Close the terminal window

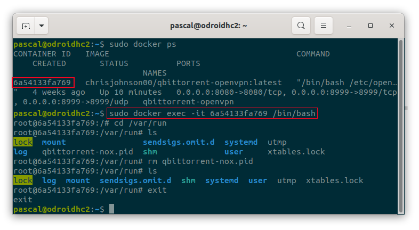tap(392, 26)
